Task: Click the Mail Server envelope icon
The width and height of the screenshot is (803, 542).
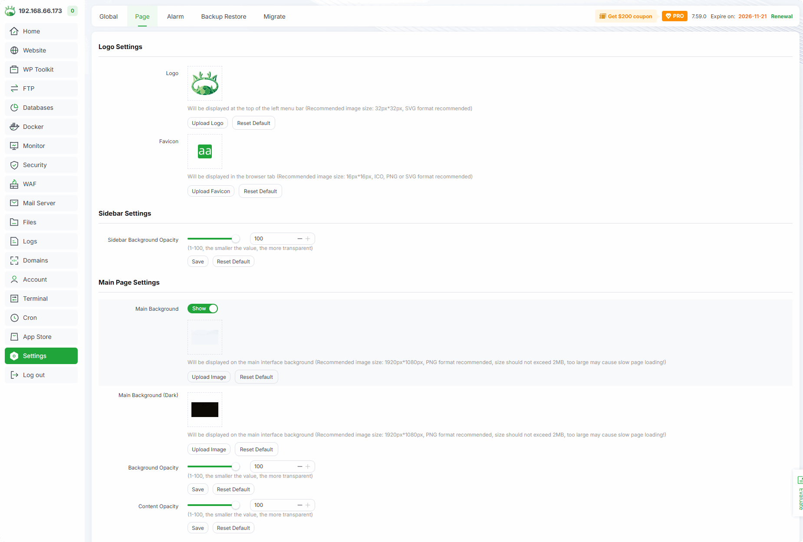Action: (x=14, y=203)
